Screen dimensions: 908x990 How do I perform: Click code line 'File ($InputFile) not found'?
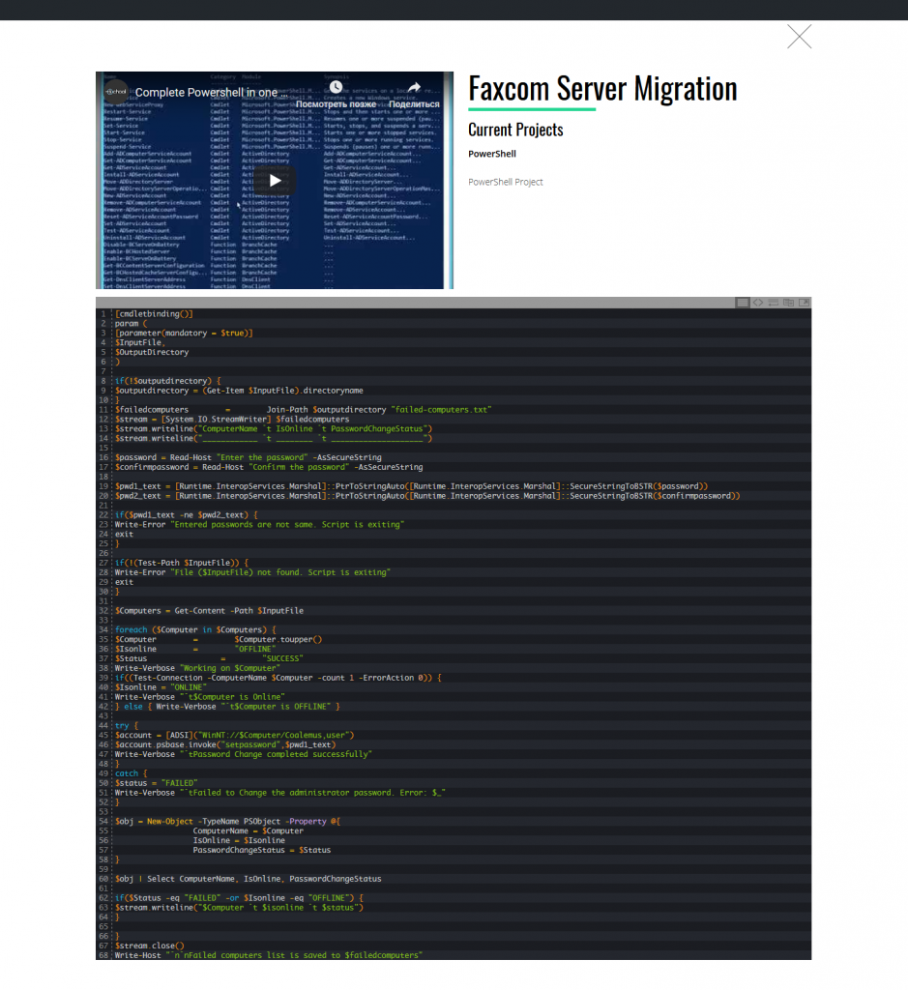click(252, 572)
